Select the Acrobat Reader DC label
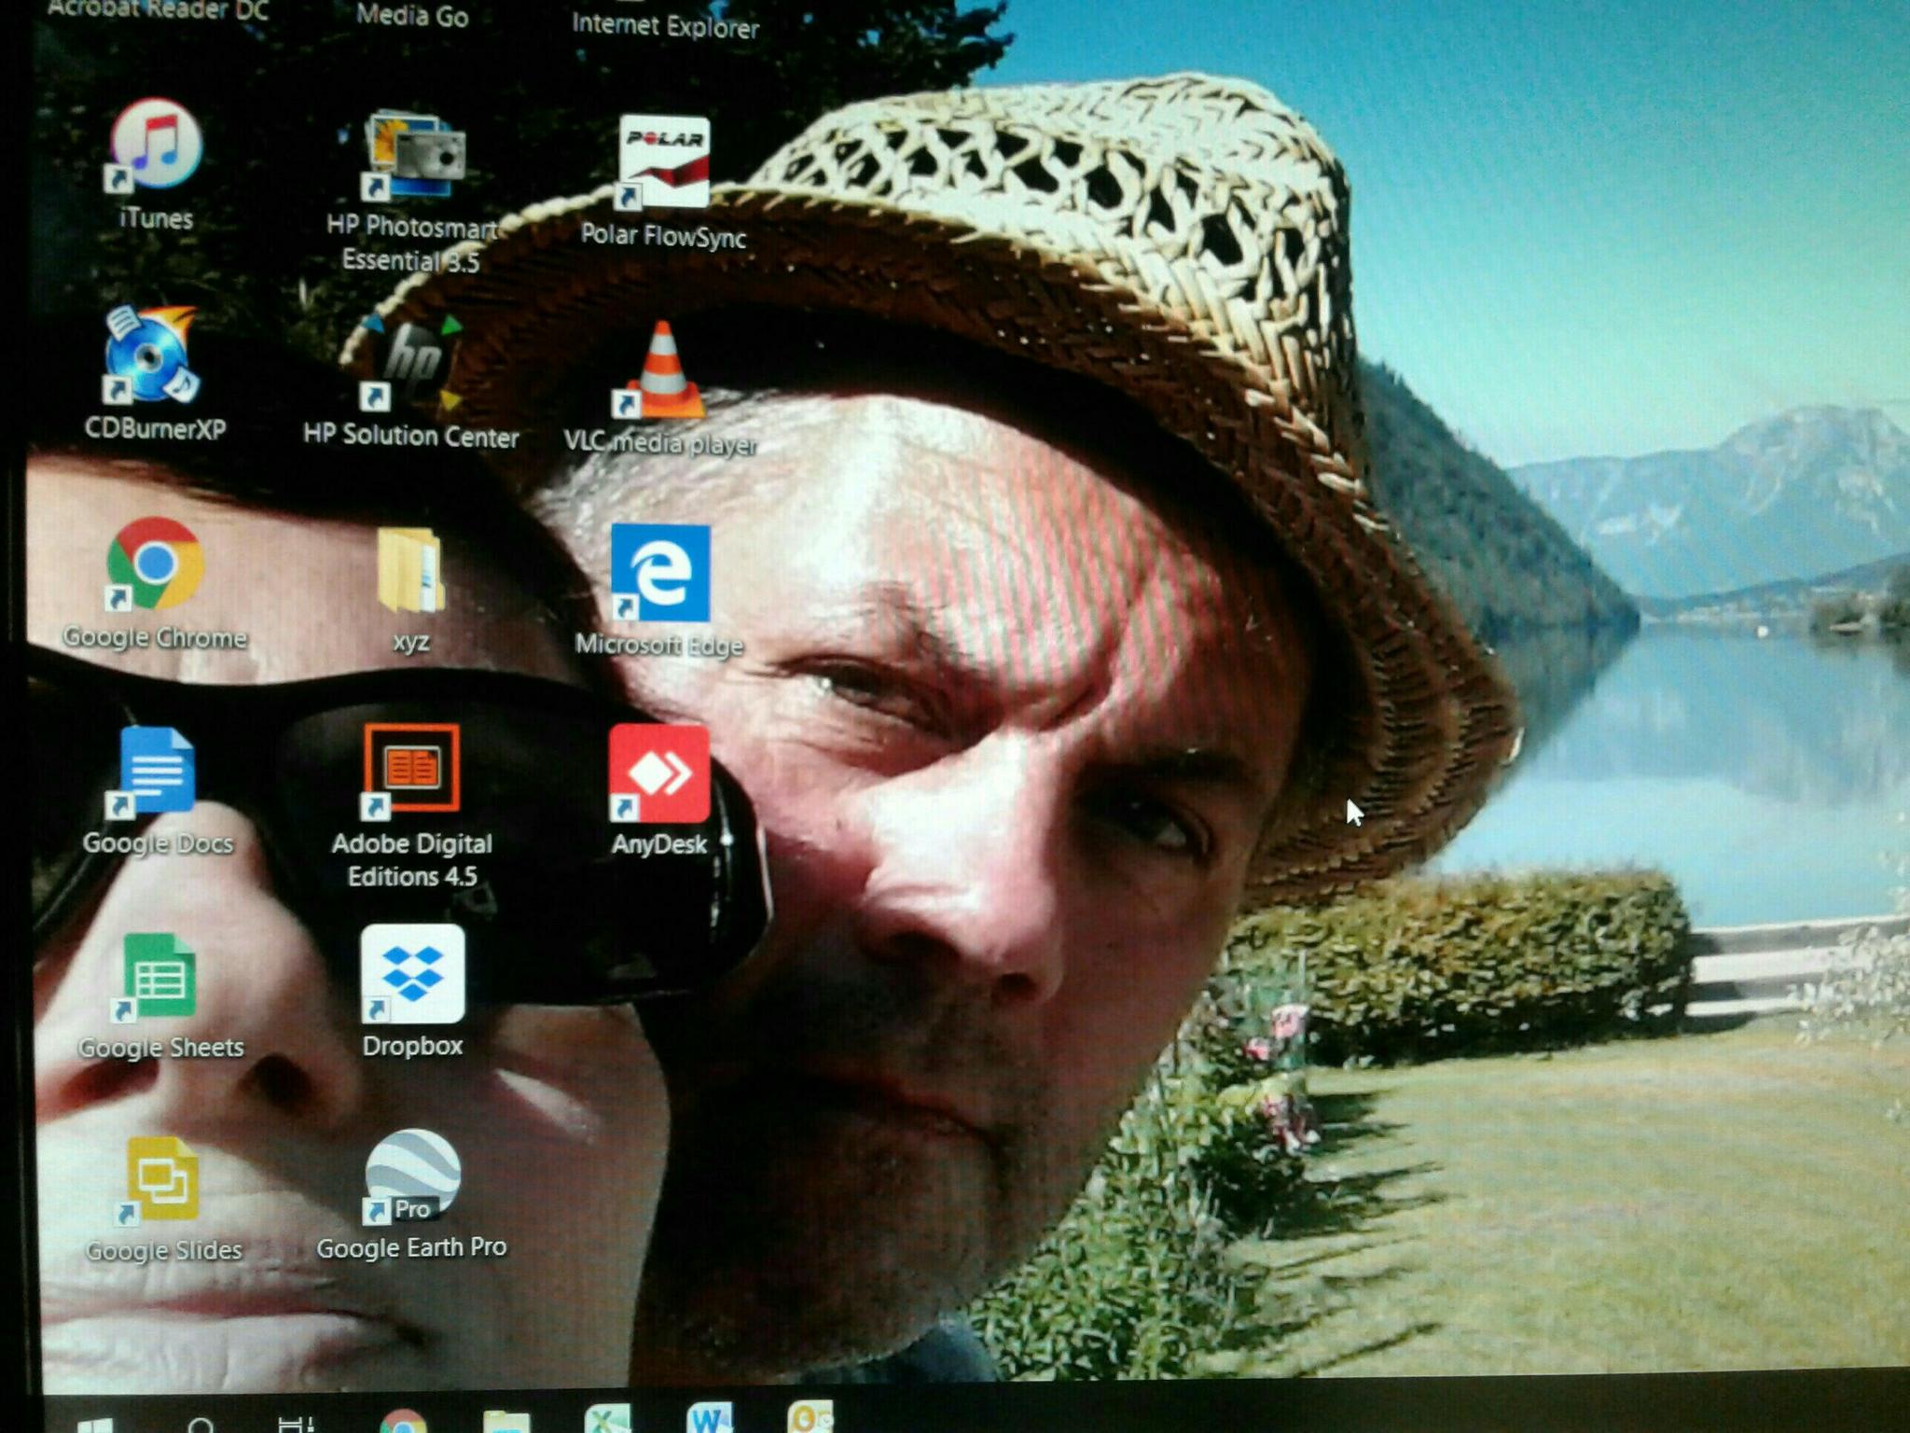The image size is (1910, 1433). tap(158, 9)
